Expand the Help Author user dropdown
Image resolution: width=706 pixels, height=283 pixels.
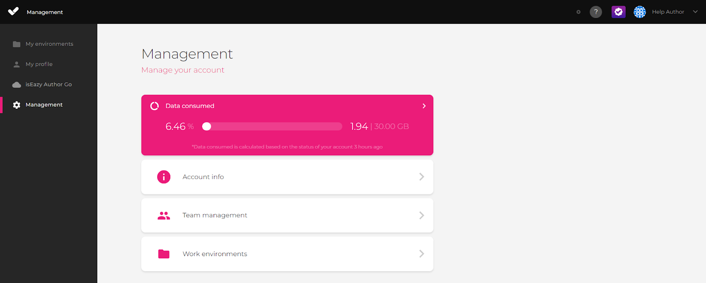695,12
